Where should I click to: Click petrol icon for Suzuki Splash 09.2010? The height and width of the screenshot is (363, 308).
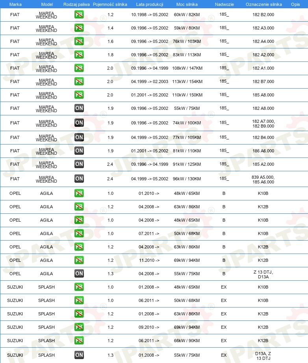click(x=79, y=327)
